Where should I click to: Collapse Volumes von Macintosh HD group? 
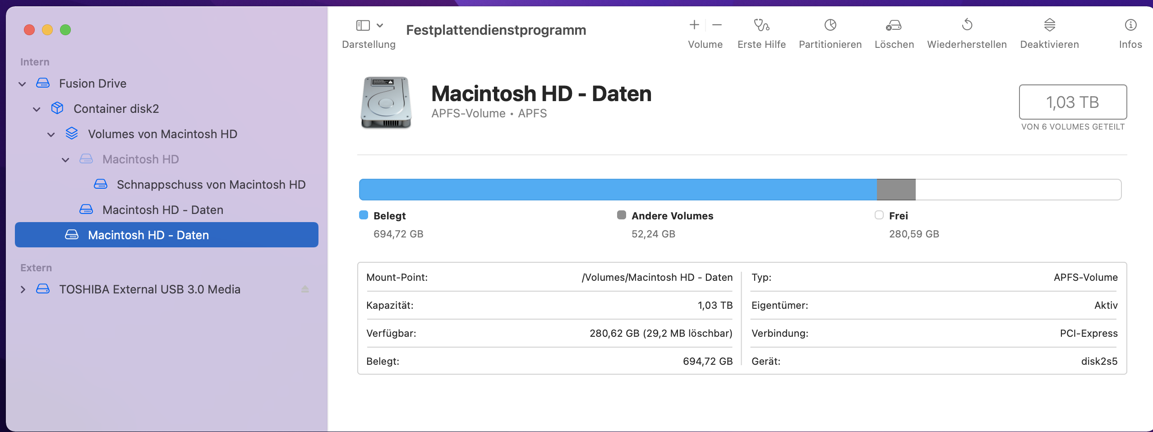tap(51, 135)
